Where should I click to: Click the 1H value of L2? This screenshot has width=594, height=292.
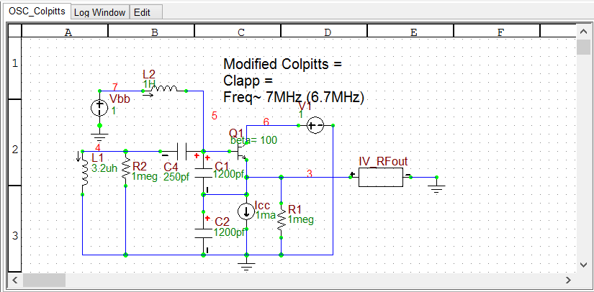(x=148, y=83)
